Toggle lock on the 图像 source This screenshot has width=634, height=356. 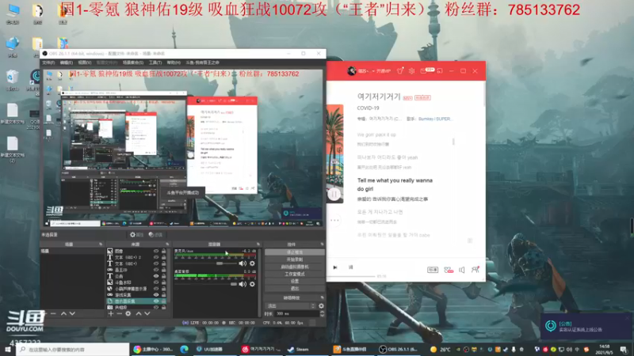coord(164,251)
